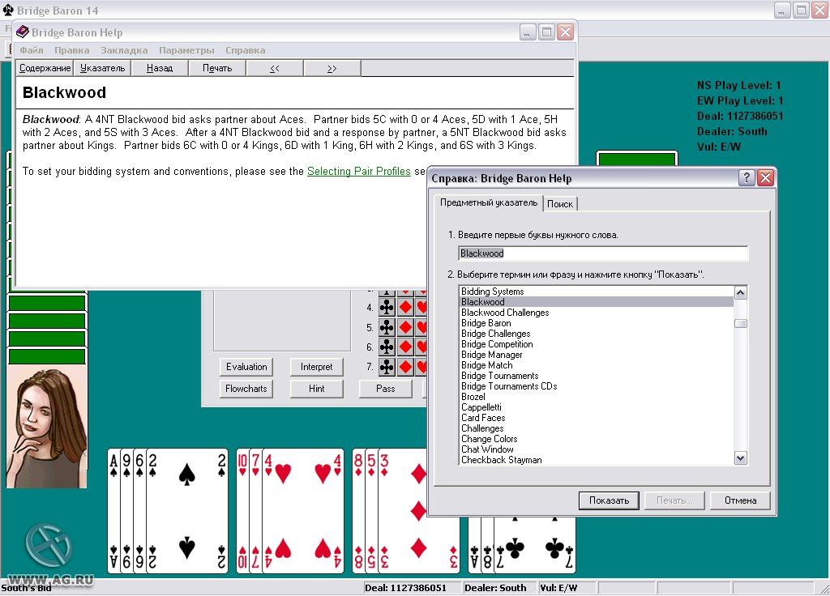Go to next help topic with >> button

(x=332, y=68)
